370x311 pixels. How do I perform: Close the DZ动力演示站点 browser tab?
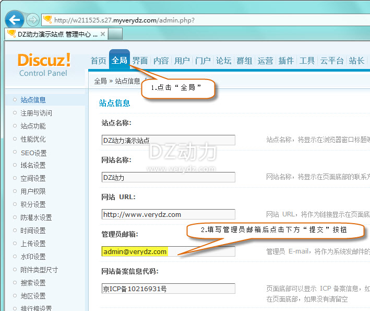[x=103, y=34]
